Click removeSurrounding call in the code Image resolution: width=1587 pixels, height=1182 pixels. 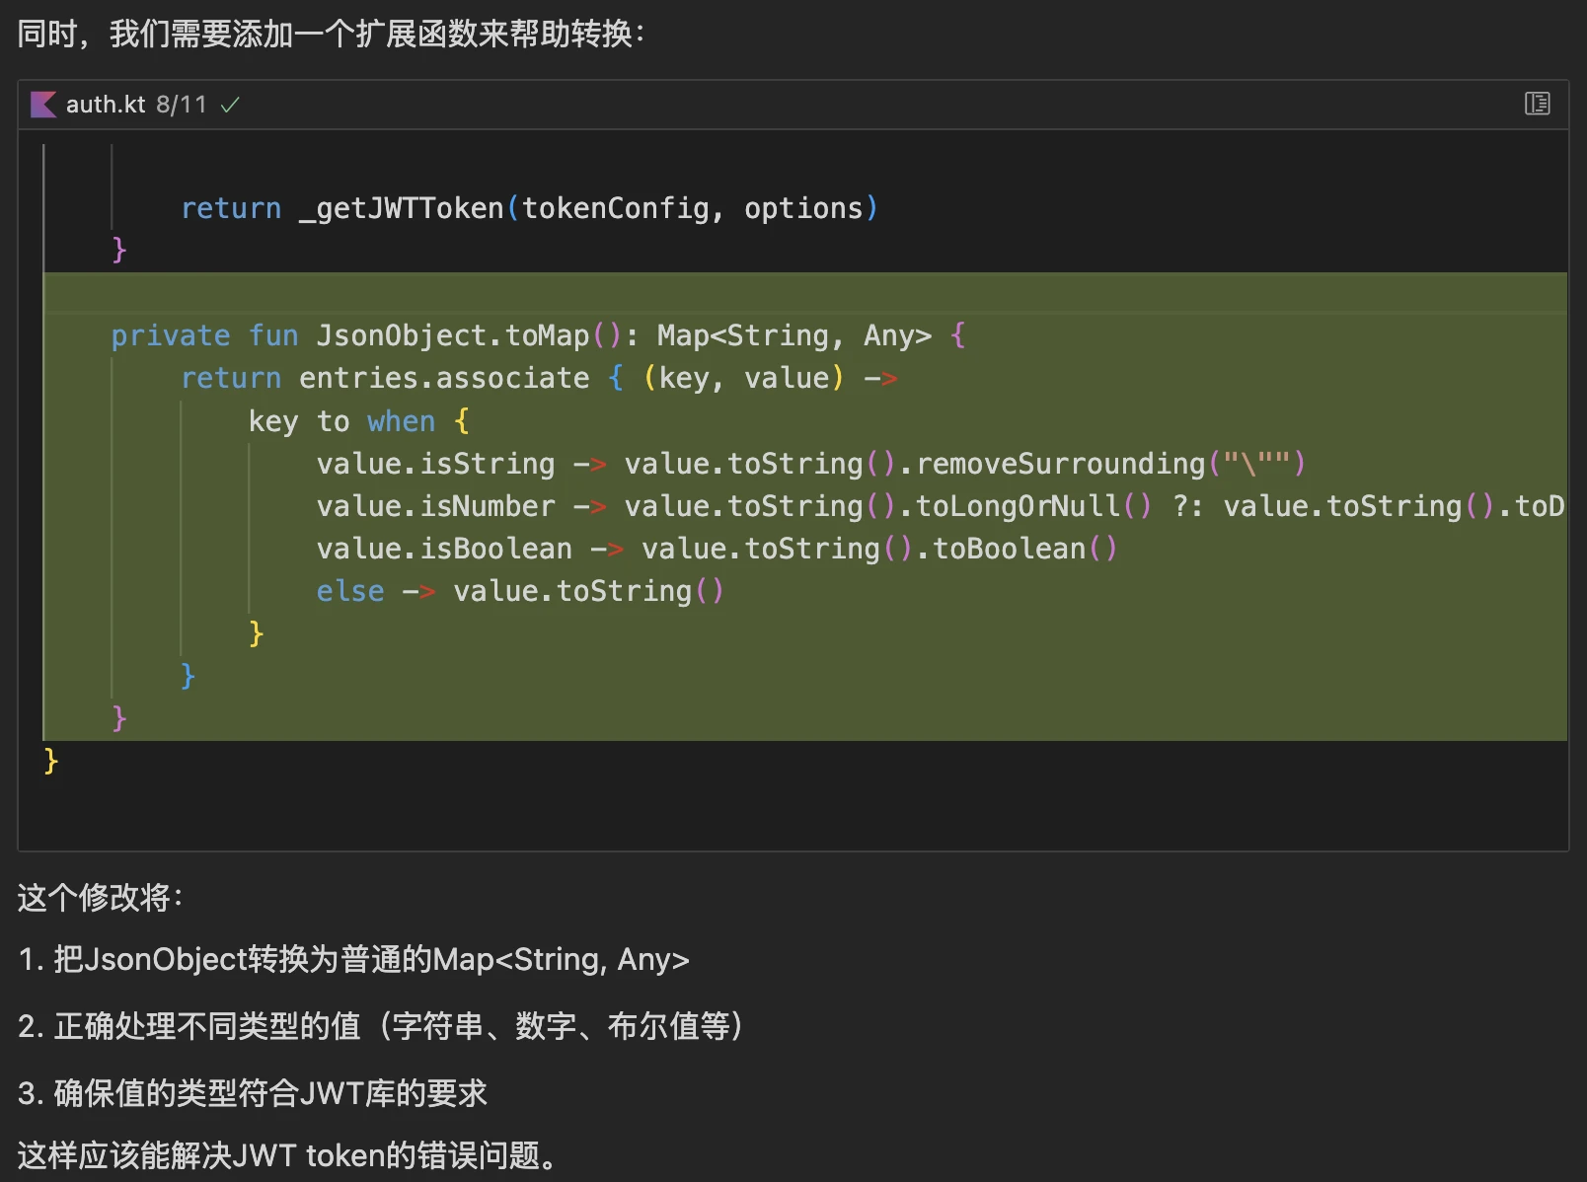1060,464
